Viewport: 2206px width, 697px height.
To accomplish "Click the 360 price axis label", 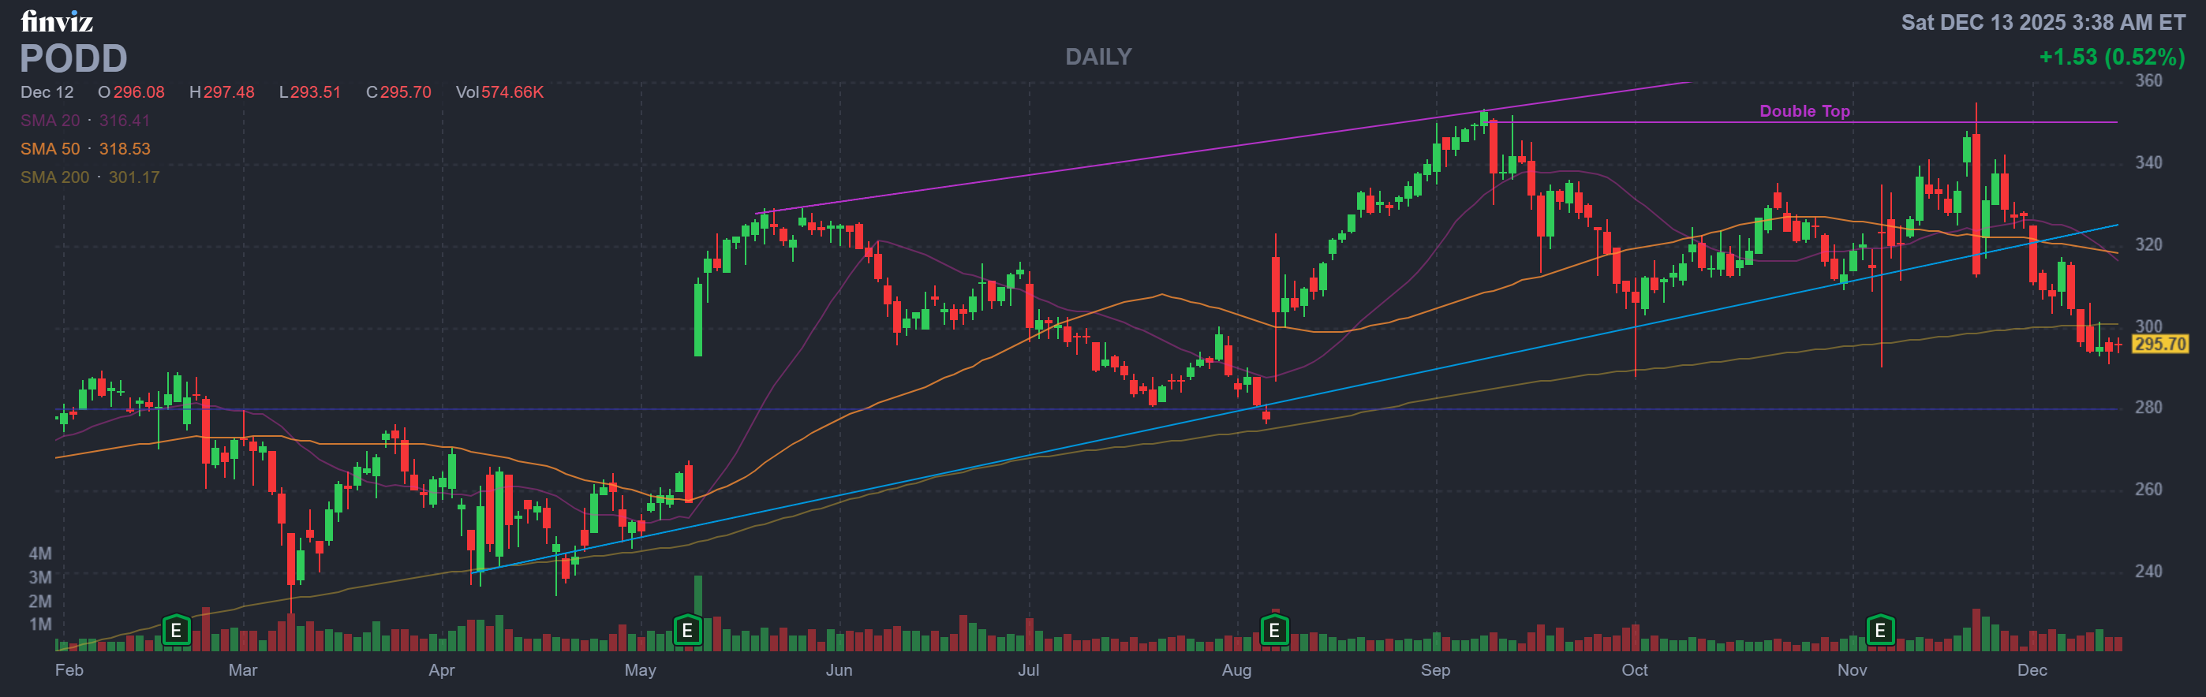I will pyautogui.click(x=2148, y=80).
